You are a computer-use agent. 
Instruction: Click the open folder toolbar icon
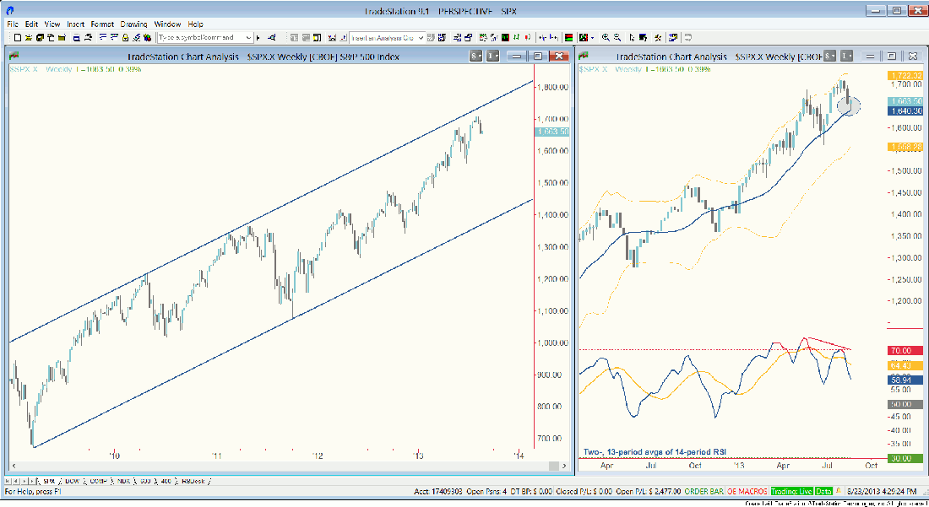[28, 38]
